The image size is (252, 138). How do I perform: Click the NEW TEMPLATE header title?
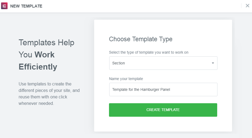click(x=26, y=6)
